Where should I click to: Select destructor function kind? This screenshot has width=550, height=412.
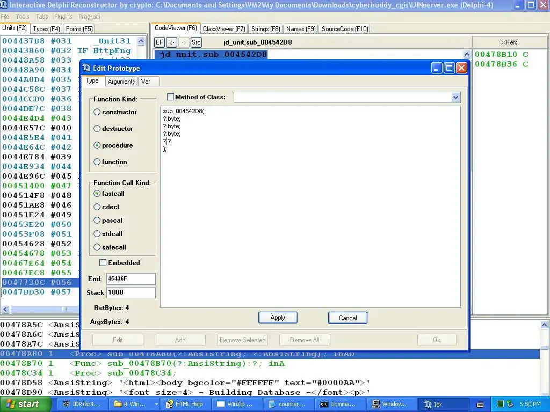[x=97, y=129]
